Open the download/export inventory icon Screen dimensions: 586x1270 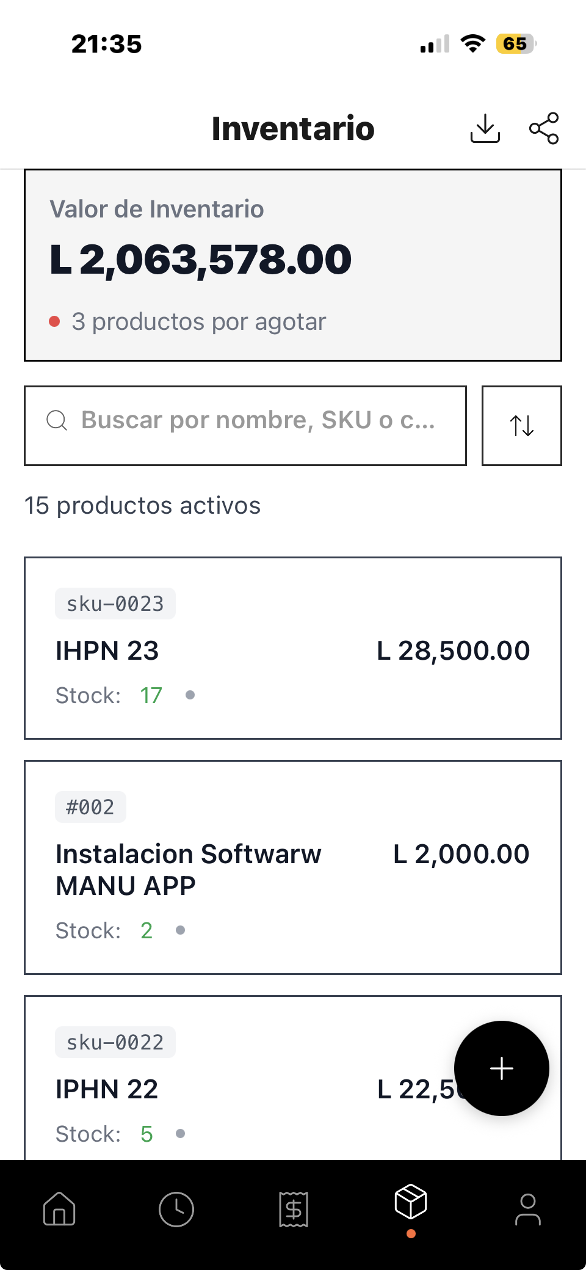[x=485, y=128]
